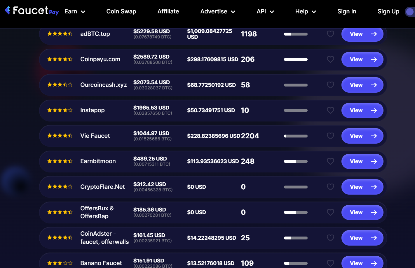Click the $14.22248295 USD paid value

[212, 238]
